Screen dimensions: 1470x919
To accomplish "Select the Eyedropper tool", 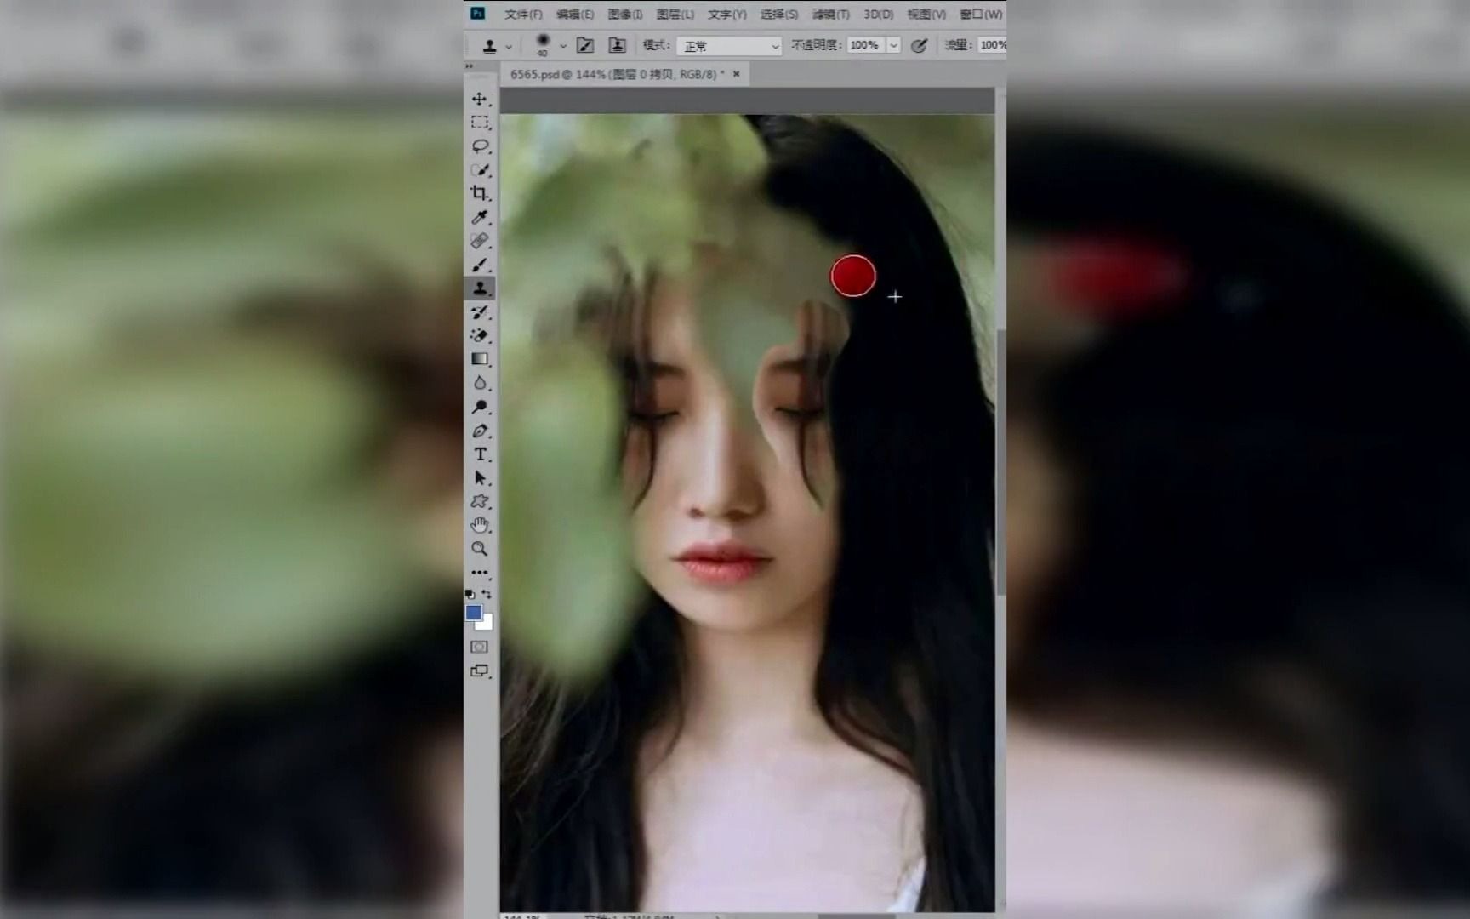I will 480,217.
